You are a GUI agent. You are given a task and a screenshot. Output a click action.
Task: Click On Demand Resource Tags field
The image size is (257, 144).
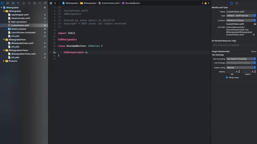234,45
